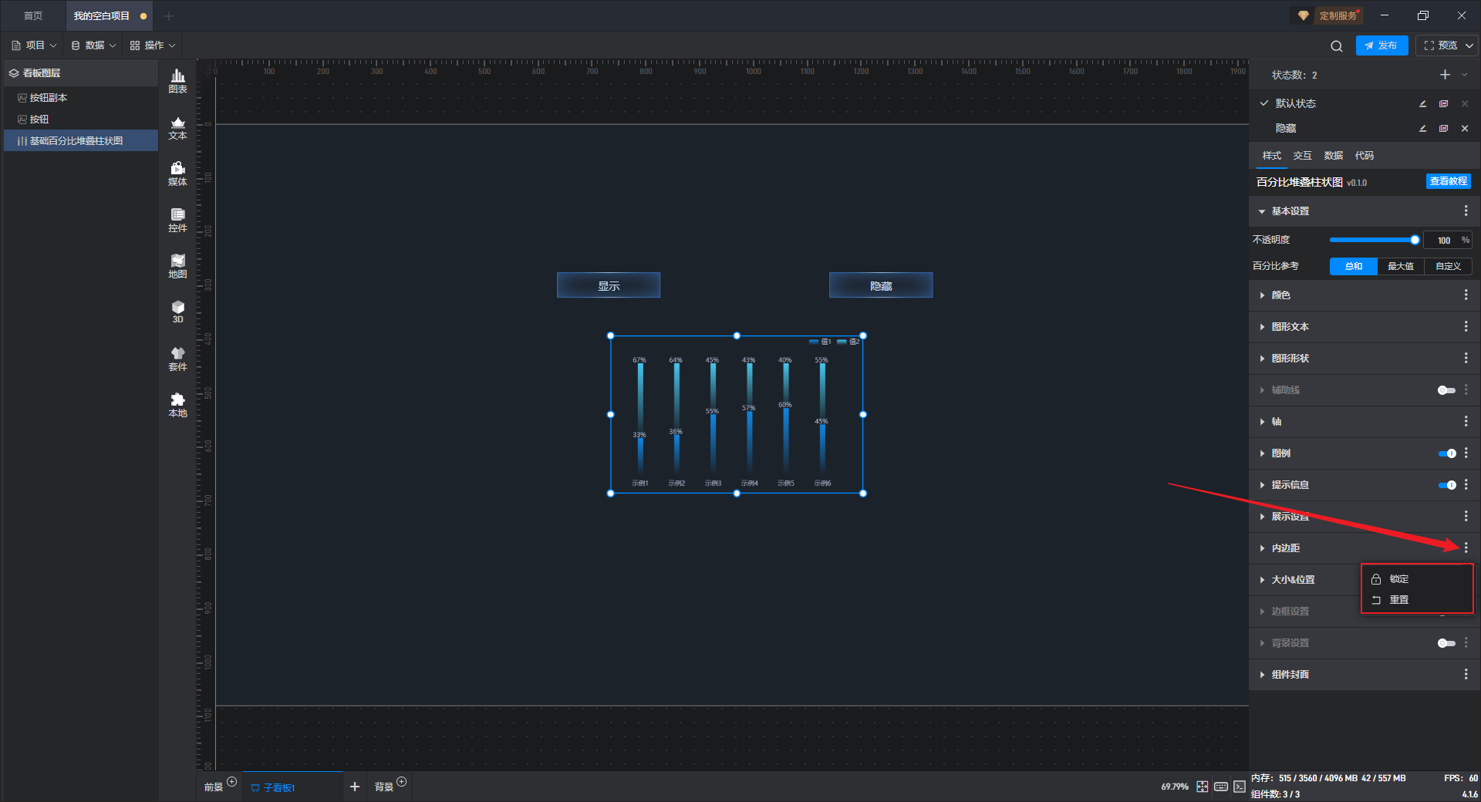Click the search magnifier icon
The height and width of the screenshot is (802, 1481).
tap(1336, 46)
